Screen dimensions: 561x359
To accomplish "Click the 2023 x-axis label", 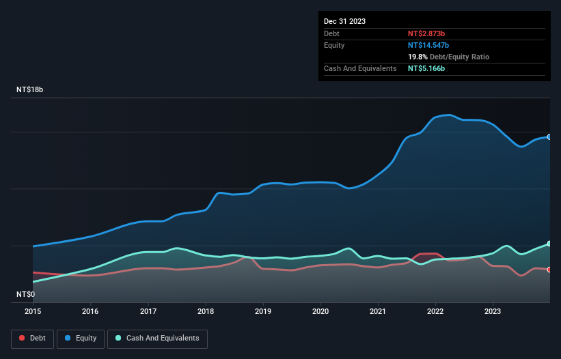I will (x=493, y=311).
